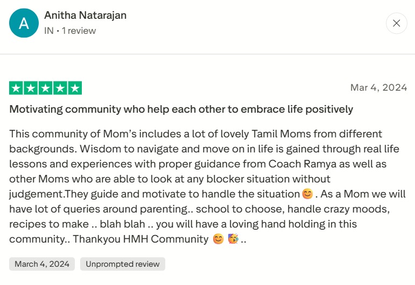Click the smiling emoji after 'HMH Community'
The height and width of the screenshot is (285, 415).
click(218, 239)
